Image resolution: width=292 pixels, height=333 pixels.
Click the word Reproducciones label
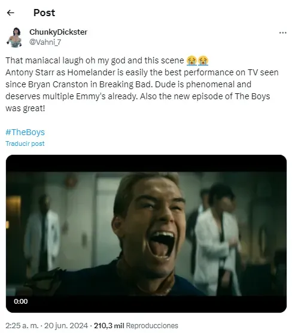click(152, 326)
